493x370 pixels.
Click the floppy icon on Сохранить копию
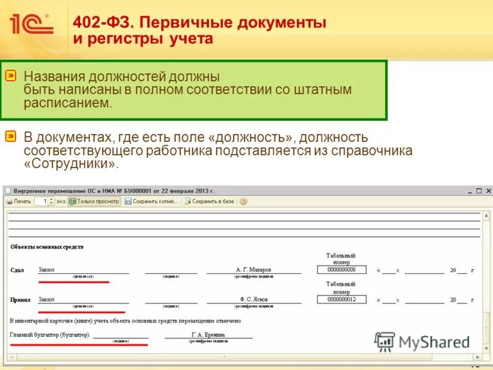tap(126, 202)
